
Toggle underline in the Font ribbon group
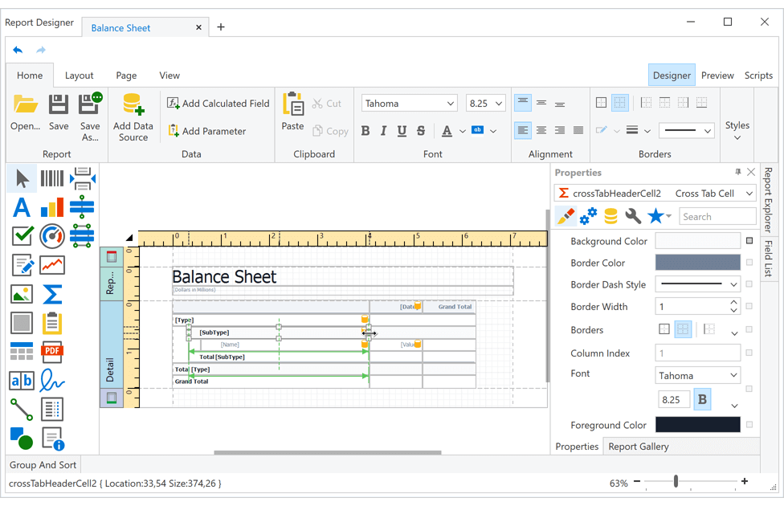(x=402, y=130)
